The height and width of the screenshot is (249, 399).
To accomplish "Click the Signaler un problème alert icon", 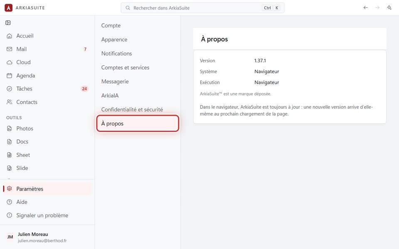I will [x=10, y=215].
